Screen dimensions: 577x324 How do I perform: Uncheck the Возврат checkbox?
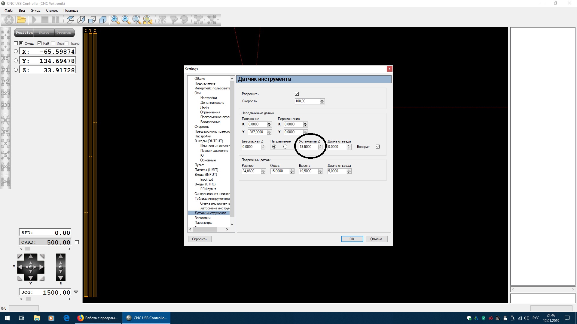377,147
